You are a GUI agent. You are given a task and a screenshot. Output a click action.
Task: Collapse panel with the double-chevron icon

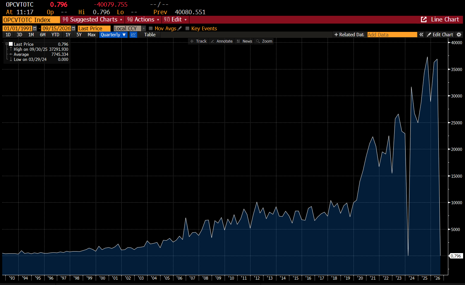point(421,35)
